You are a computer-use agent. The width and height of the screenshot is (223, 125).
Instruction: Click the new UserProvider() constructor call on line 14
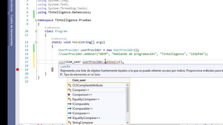(123, 50)
